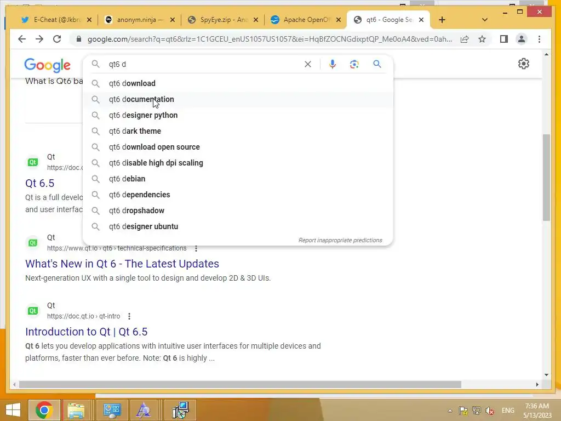Open the Qt 6.5 result link
This screenshot has height=421, width=561.
point(39,183)
